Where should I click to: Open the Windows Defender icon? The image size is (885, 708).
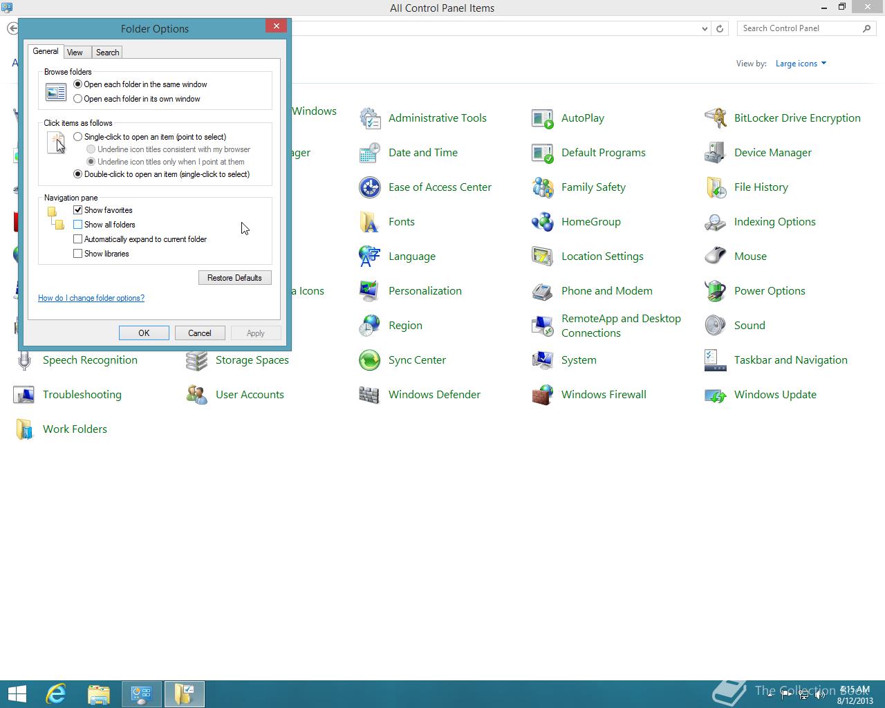pos(370,395)
